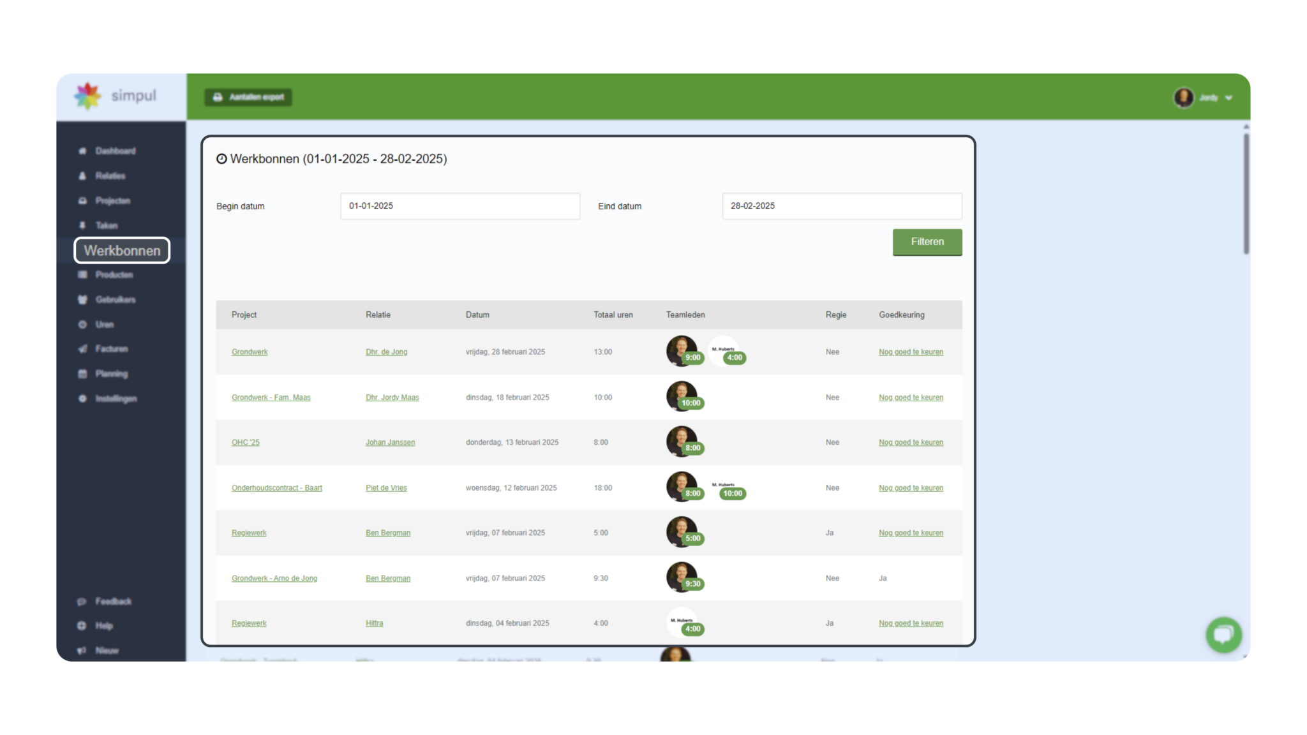Open the Grondwerk project link for 28 februari
Image resolution: width=1307 pixels, height=735 pixels.
[x=250, y=352]
